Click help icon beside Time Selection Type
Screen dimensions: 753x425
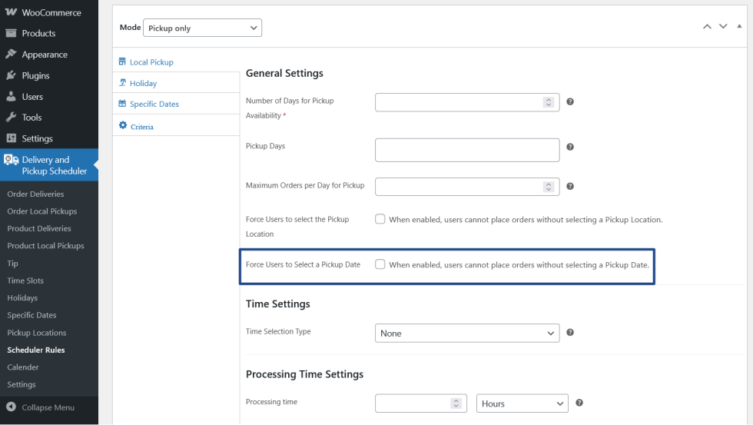point(570,333)
